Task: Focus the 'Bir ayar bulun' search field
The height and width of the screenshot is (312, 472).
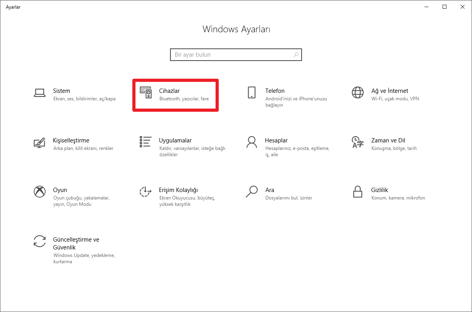Action: pos(236,55)
